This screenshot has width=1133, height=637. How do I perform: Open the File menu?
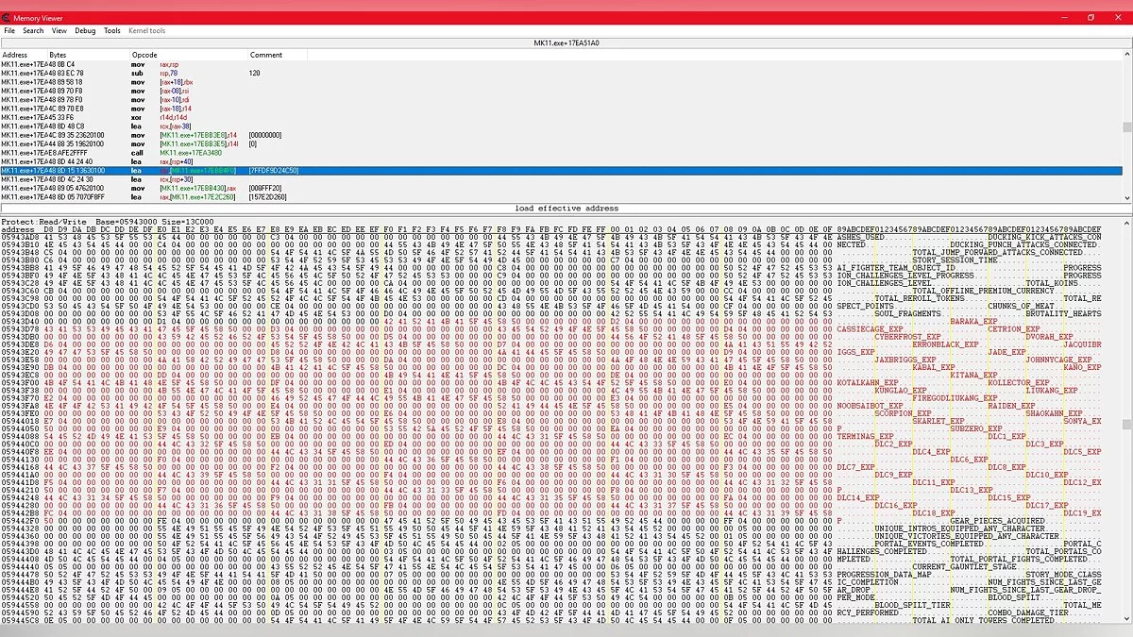[9, 31]
